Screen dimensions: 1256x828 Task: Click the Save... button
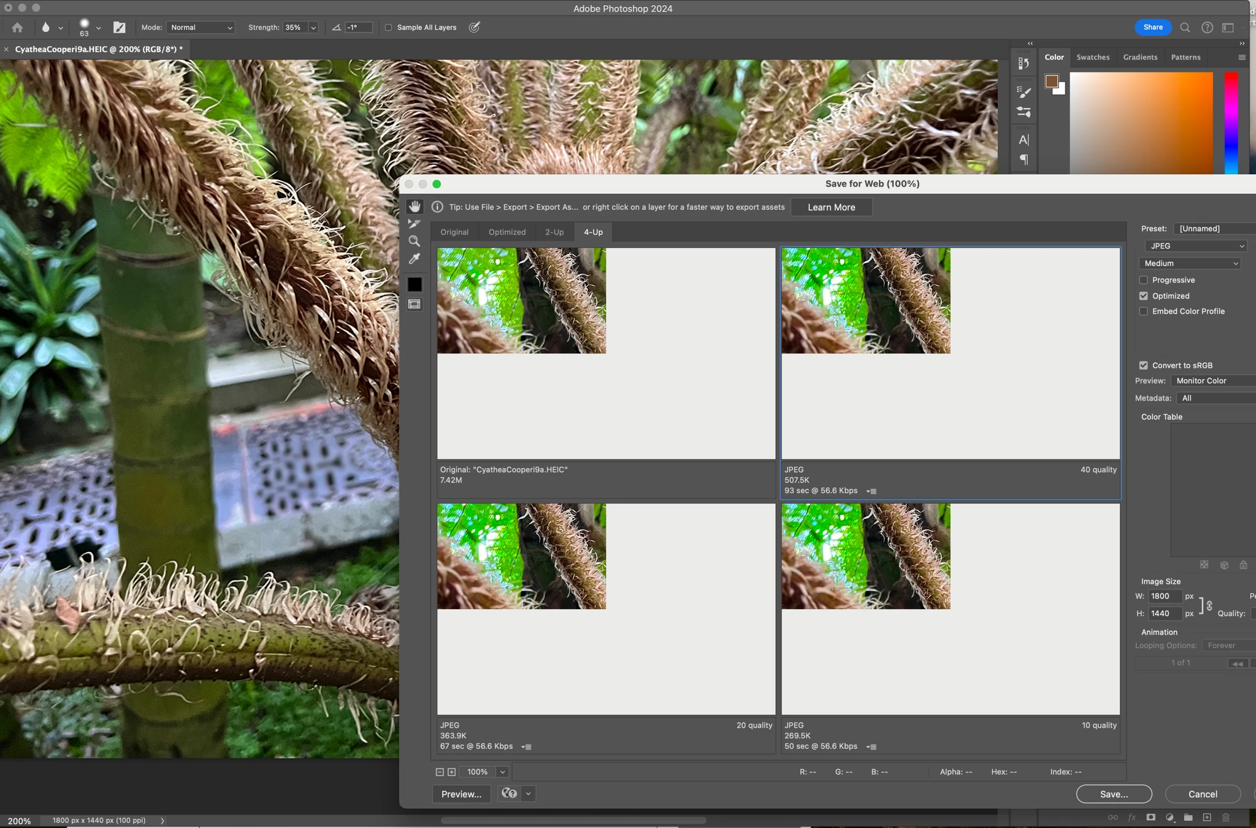[1114, 794]
